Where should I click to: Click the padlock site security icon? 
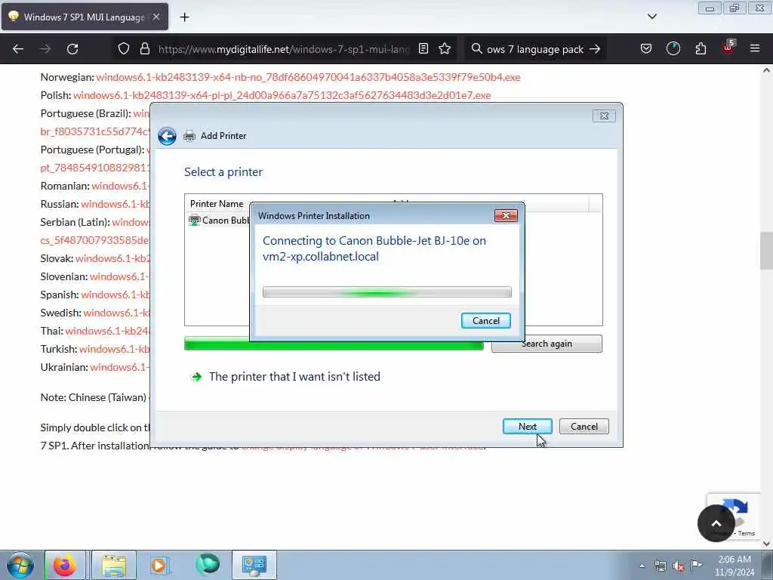[144, 49]
